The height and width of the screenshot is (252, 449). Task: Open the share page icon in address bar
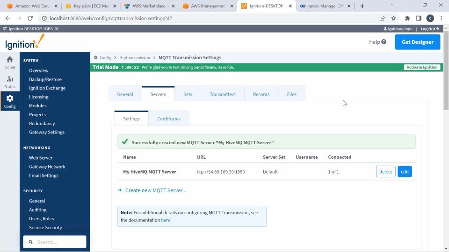tap(382, 18)
